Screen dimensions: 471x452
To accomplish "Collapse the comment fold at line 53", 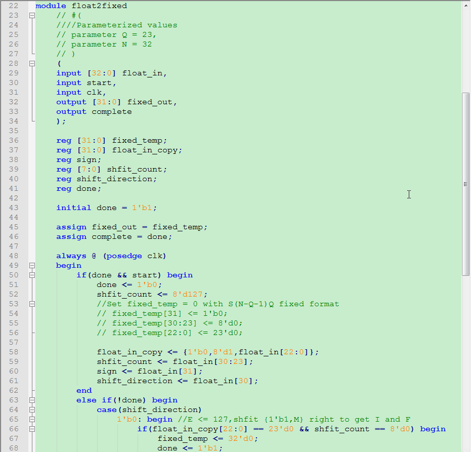I will point(32,304).
